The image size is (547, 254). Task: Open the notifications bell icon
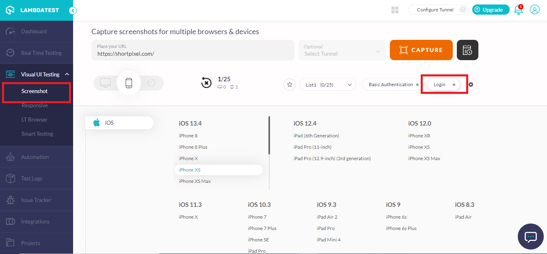tap(518, 10)
